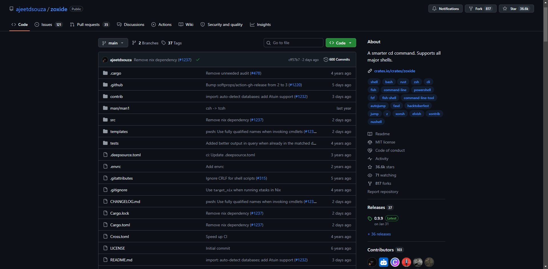Click ajeetdsouza's avatar in the commit row
Image resolution: width=548 pixels, height=269 pixels.
[105, 60]
